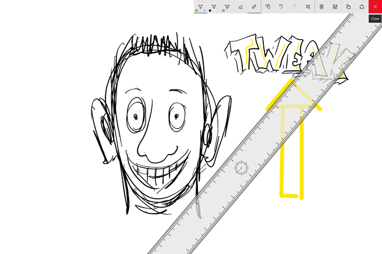Screen dimensions: 382x254
Task: Save the sketch with the floppy disk icon
Action: coord(335,7)
